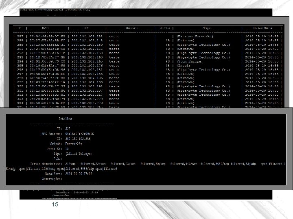
Task: Click IP cell '200.132.102.217'
Action: [87, 94]
